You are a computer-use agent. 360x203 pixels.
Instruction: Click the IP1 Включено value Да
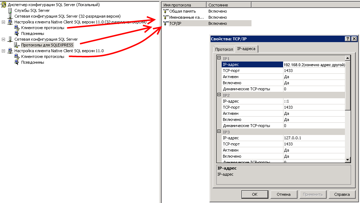(x=314, y=83)
